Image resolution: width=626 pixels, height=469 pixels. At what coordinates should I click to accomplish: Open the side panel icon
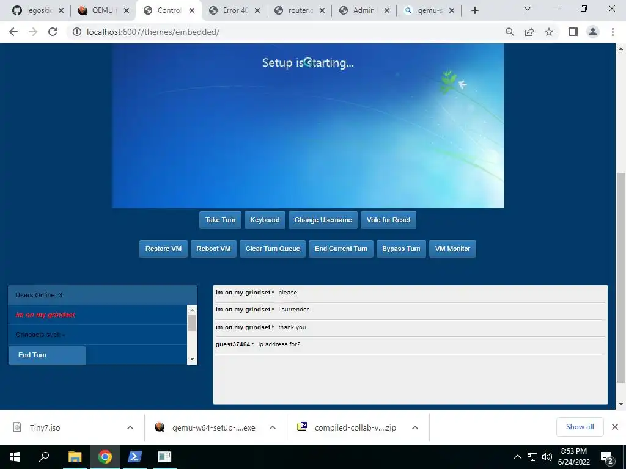pos(573,32)
